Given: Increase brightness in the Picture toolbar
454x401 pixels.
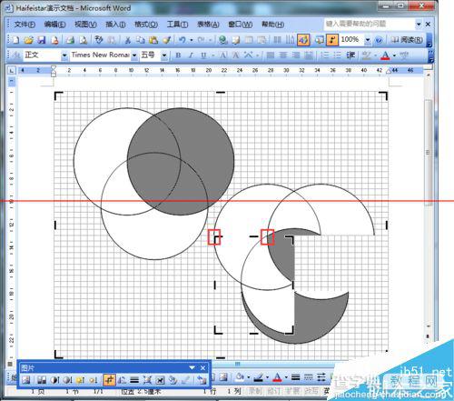Looking at the screenshot, I should coord(80,379).
